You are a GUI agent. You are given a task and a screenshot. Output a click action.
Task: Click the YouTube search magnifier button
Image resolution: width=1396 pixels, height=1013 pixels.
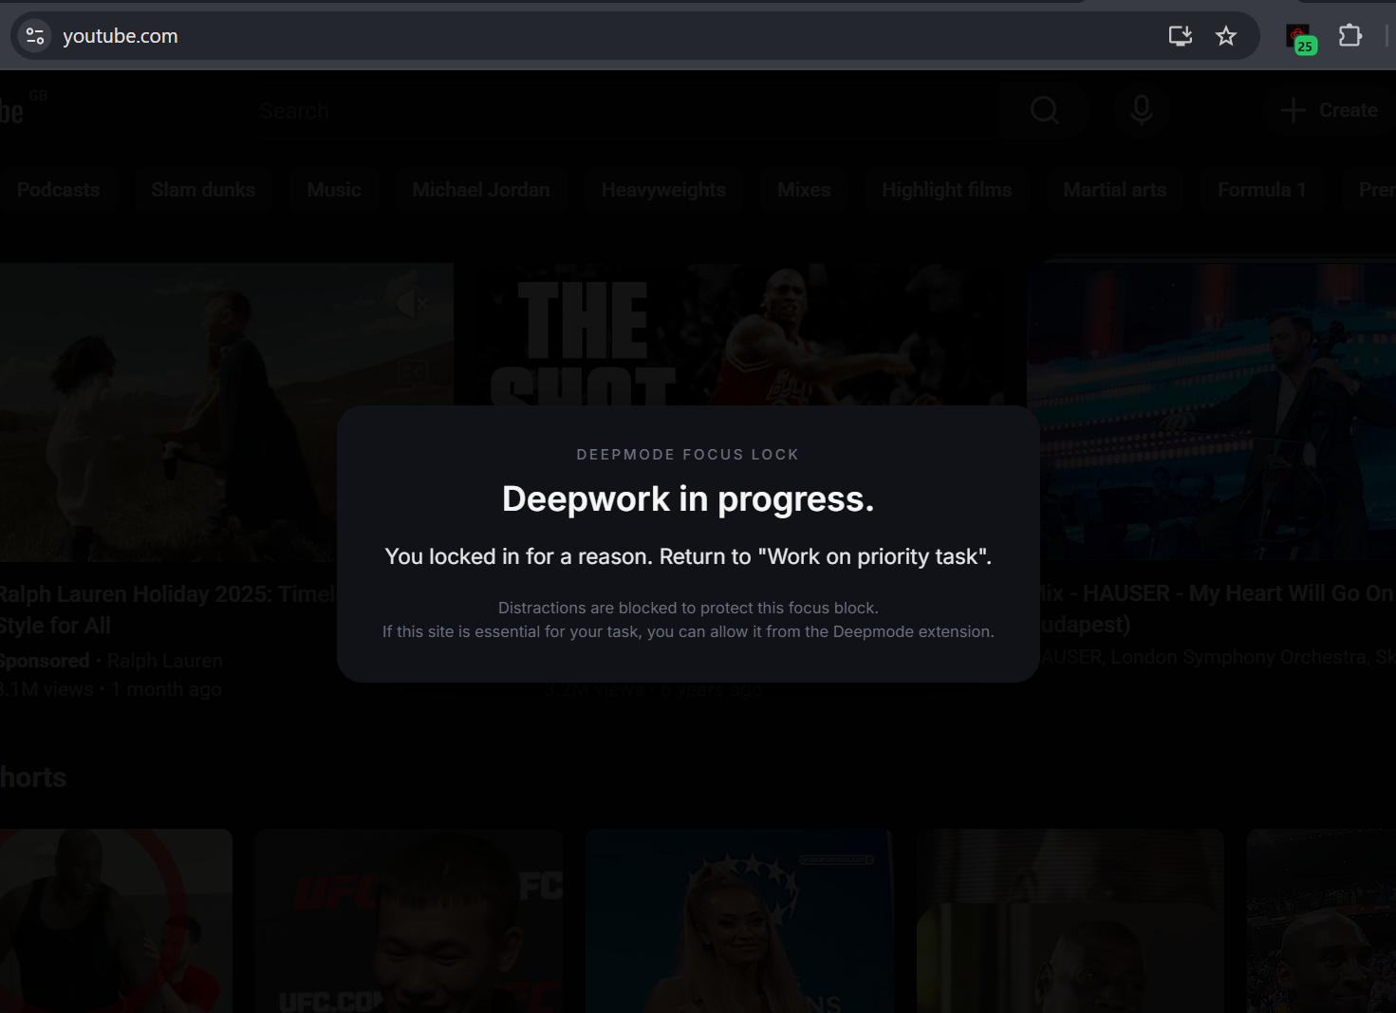pyautogui.click(x=1044, y=110)
